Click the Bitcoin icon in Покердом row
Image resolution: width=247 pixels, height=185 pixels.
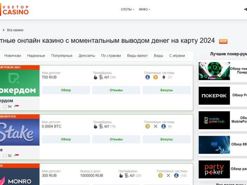coord(156,77)
